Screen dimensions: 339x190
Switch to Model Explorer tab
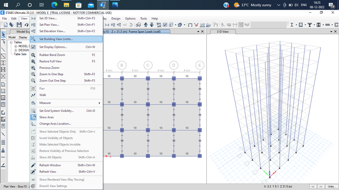coord(20,32)
